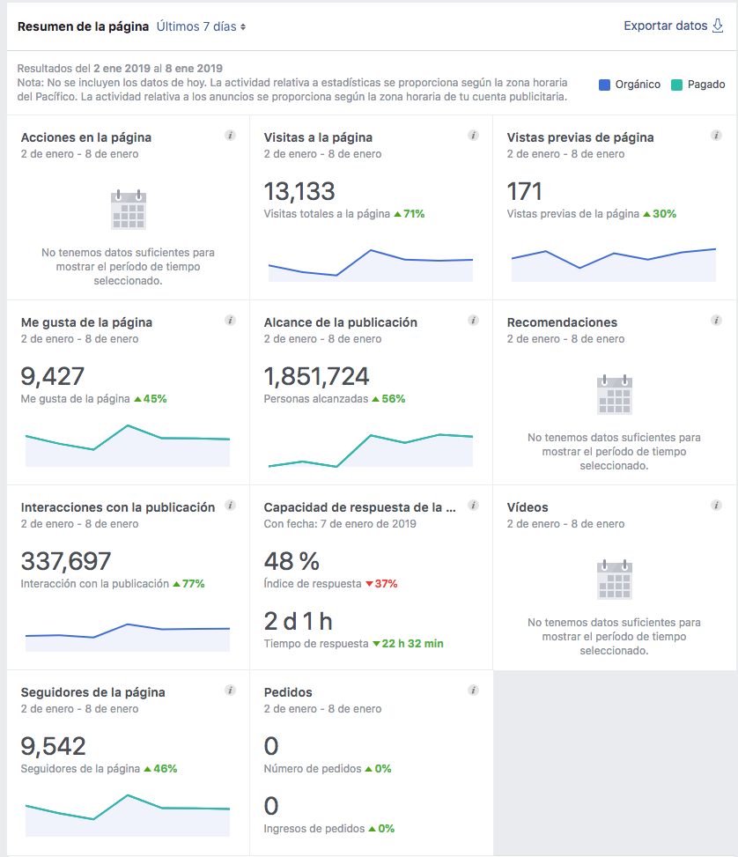Click the Visitas a la página line chart

371,266
